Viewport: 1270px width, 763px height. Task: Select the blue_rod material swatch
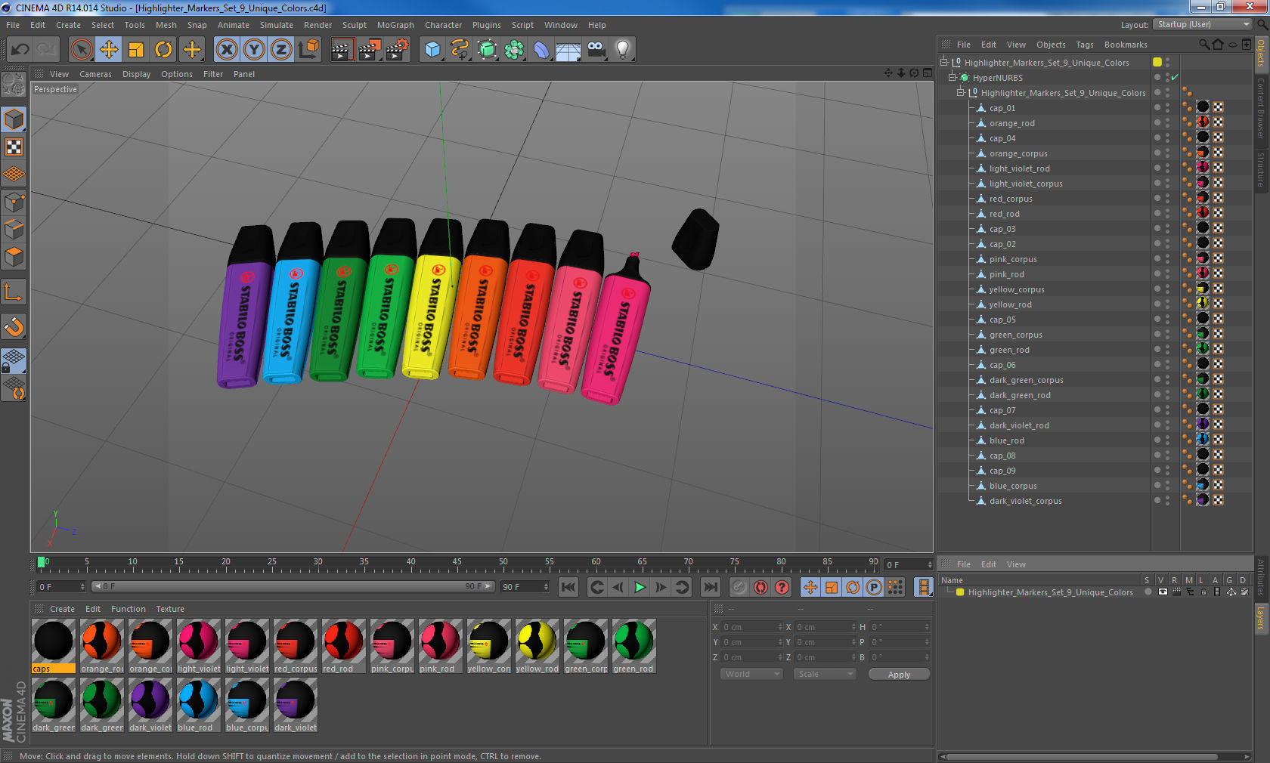point(199,705)
